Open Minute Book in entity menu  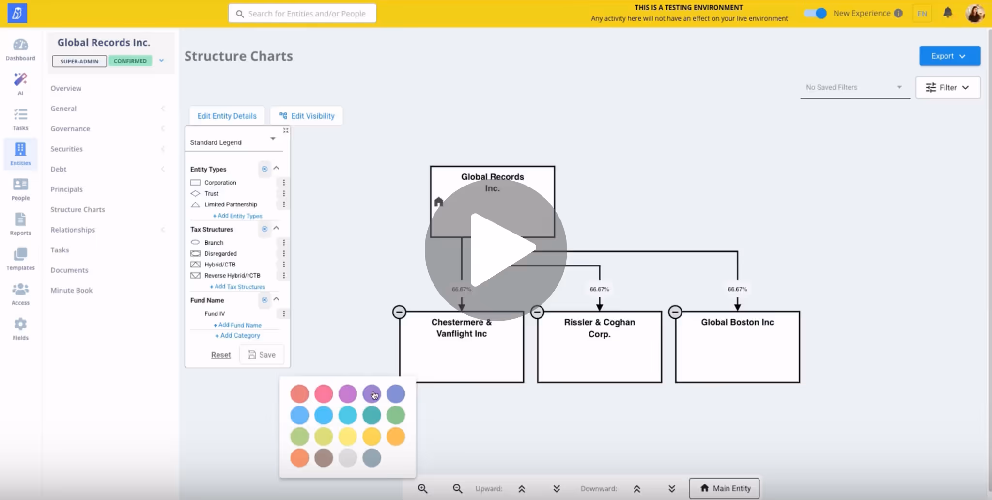pyautogui.click(x=71, y=290)
